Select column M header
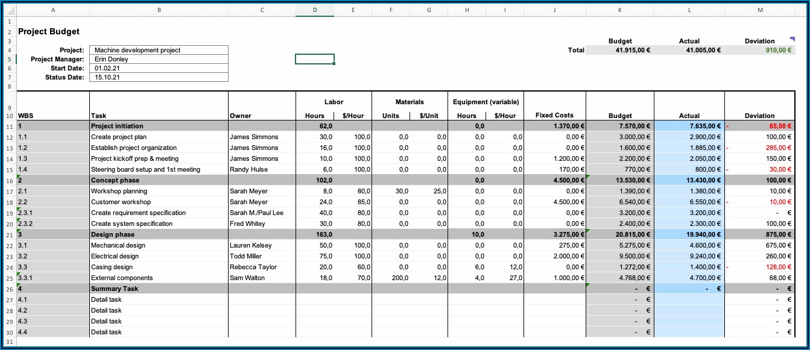810x350 pixels. click(759, 10)
